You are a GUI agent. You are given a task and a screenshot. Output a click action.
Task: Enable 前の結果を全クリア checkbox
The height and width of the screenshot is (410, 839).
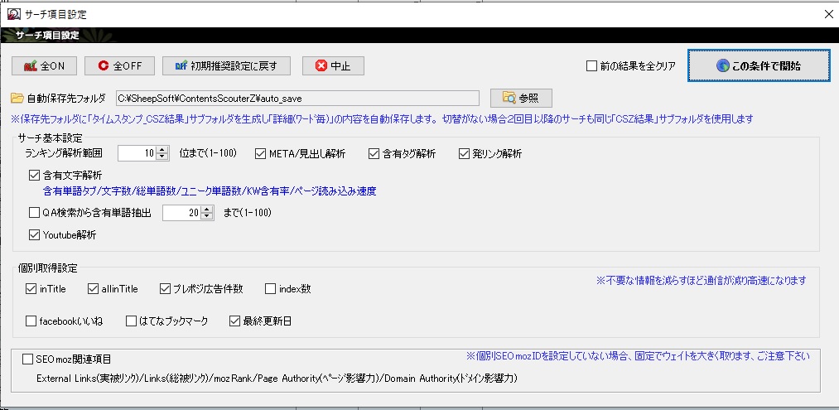point(591,66)
